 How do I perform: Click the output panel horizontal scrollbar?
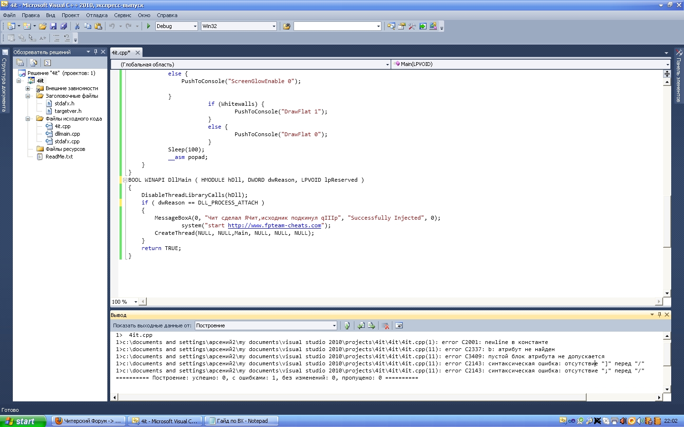(351, 397)
